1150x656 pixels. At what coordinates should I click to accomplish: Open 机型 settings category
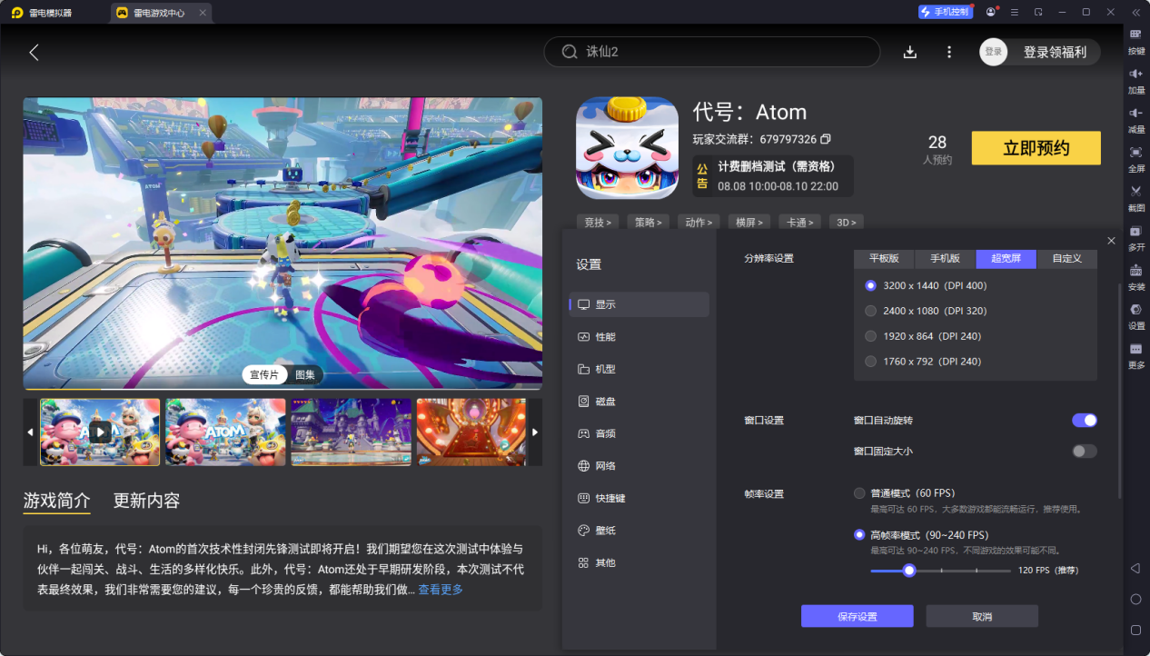click(x=639, y=369)
